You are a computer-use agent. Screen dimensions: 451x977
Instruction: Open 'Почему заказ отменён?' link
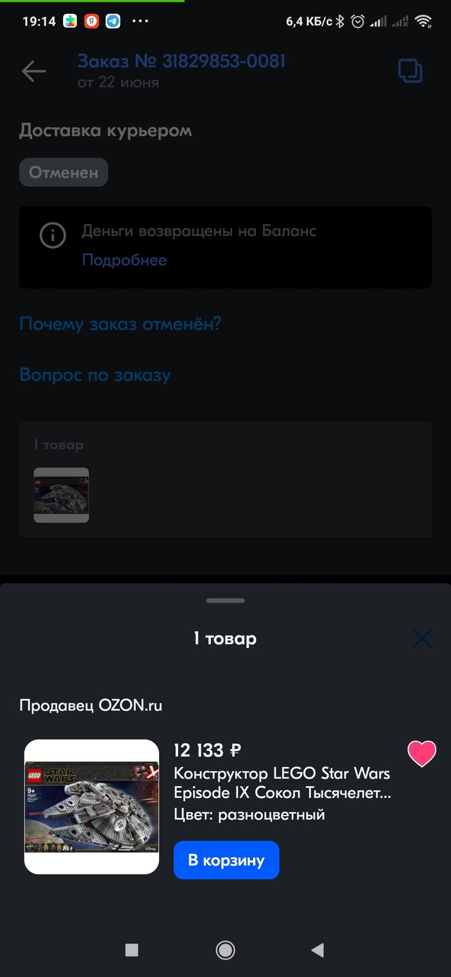[x=120, y=323]
